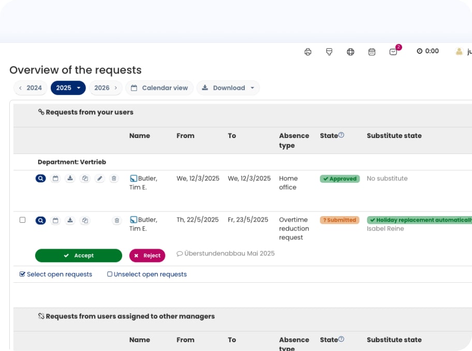The width and height of the screenshot is (472, 351).
Task: Go to next year 2026
Action: pos(106,88)
